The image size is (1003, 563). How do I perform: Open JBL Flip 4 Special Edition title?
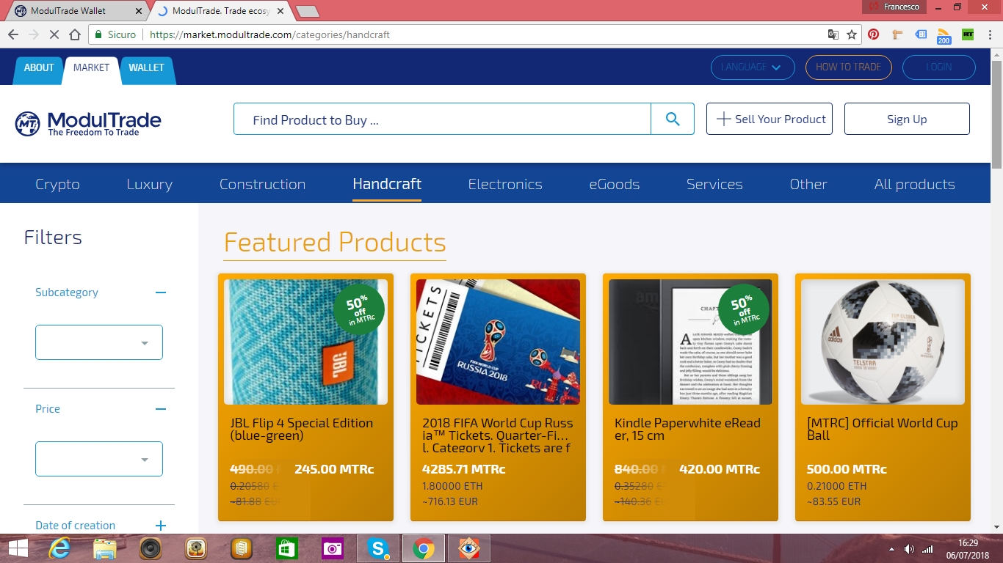pos(302,430)
